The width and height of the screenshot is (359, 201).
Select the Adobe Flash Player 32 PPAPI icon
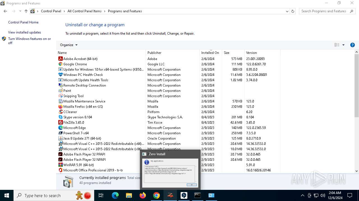pos(60,154)
